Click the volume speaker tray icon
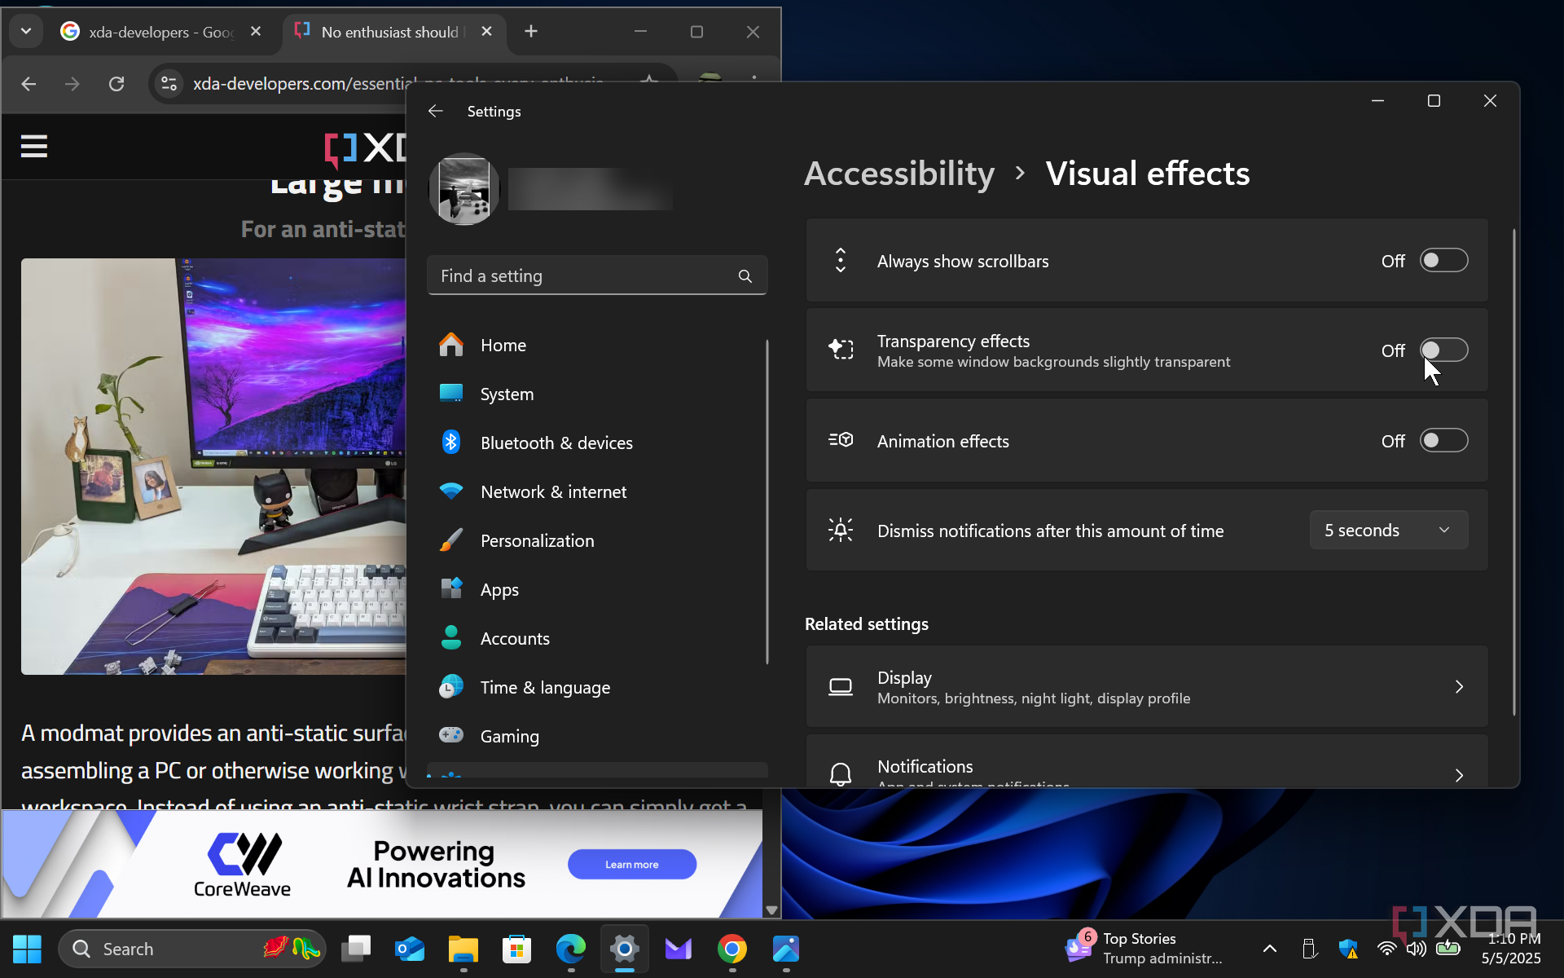 pos(1417,949)
